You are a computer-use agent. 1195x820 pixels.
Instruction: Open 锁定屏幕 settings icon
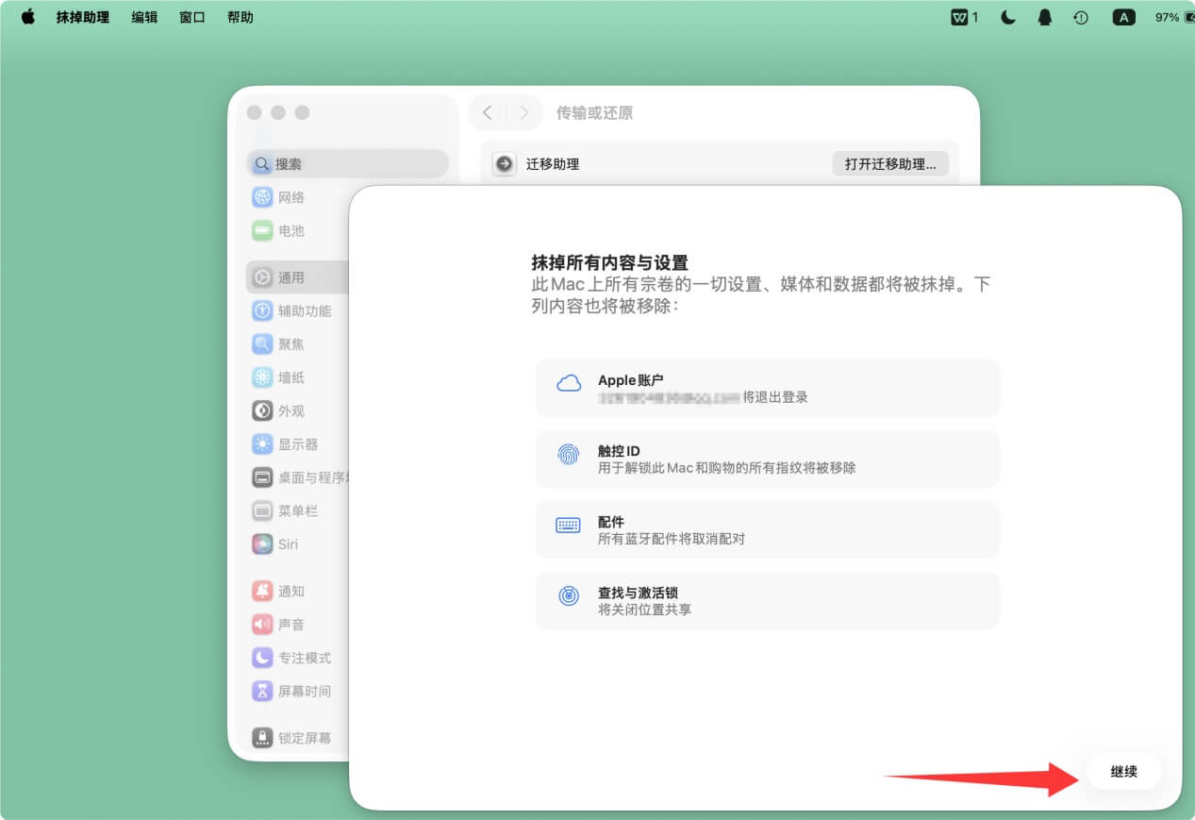click(x=262, y=737)
